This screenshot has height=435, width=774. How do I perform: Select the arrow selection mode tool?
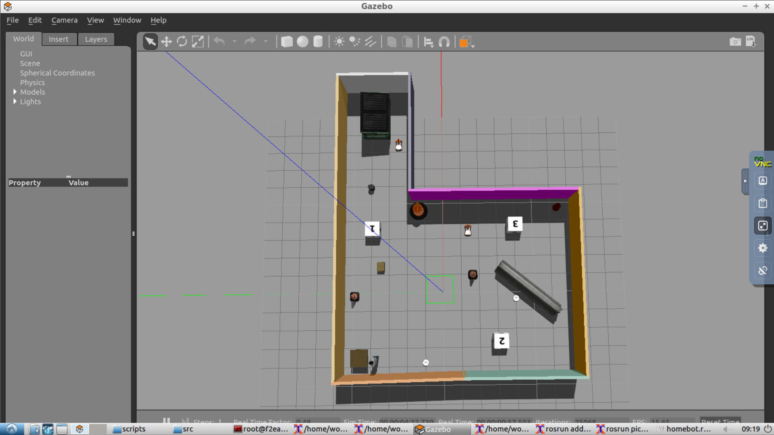[x=150, y=41]
